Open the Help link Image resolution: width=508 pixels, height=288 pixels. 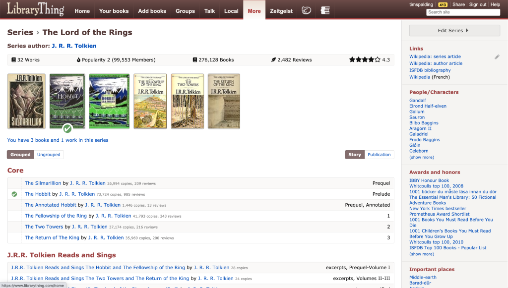(x=495, y=4)
